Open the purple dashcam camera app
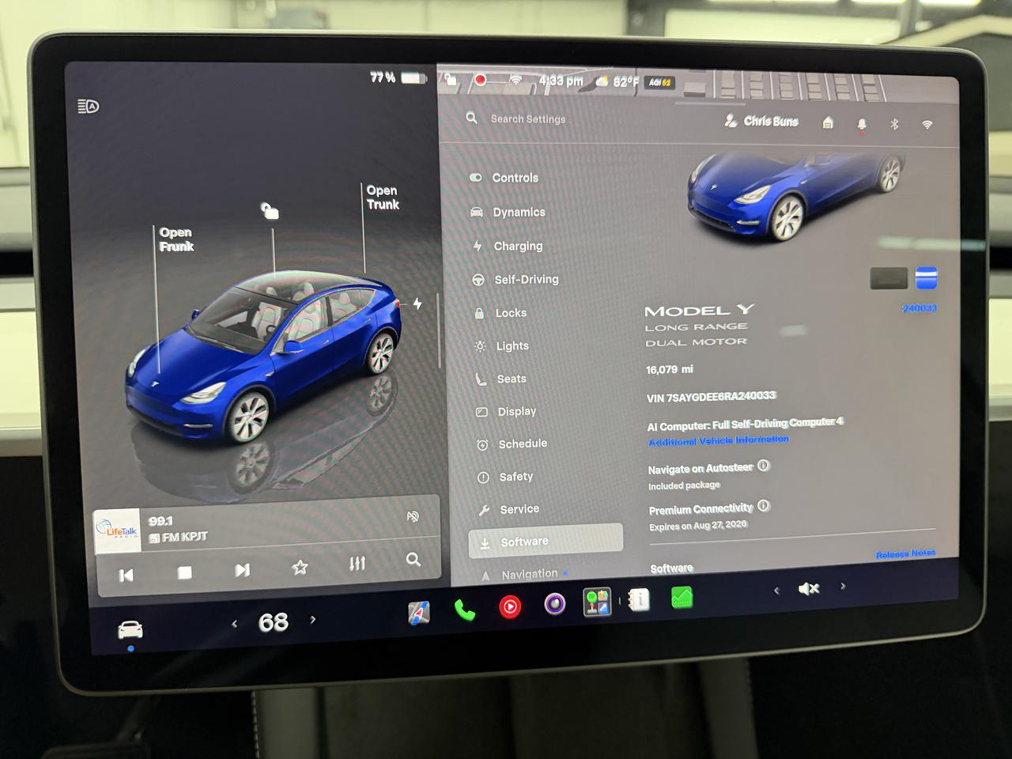Screen dimensions: 1012x759 (x=555, y=605)
